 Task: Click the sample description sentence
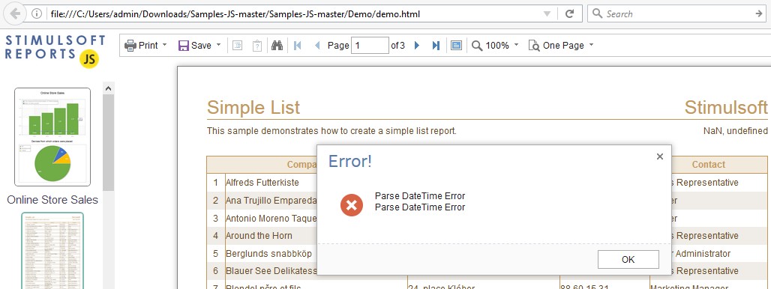click(x=332, y=130)
